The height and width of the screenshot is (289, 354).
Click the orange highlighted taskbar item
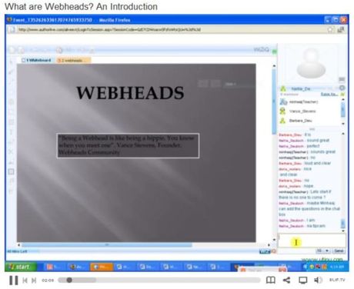[x=102, y=267]
